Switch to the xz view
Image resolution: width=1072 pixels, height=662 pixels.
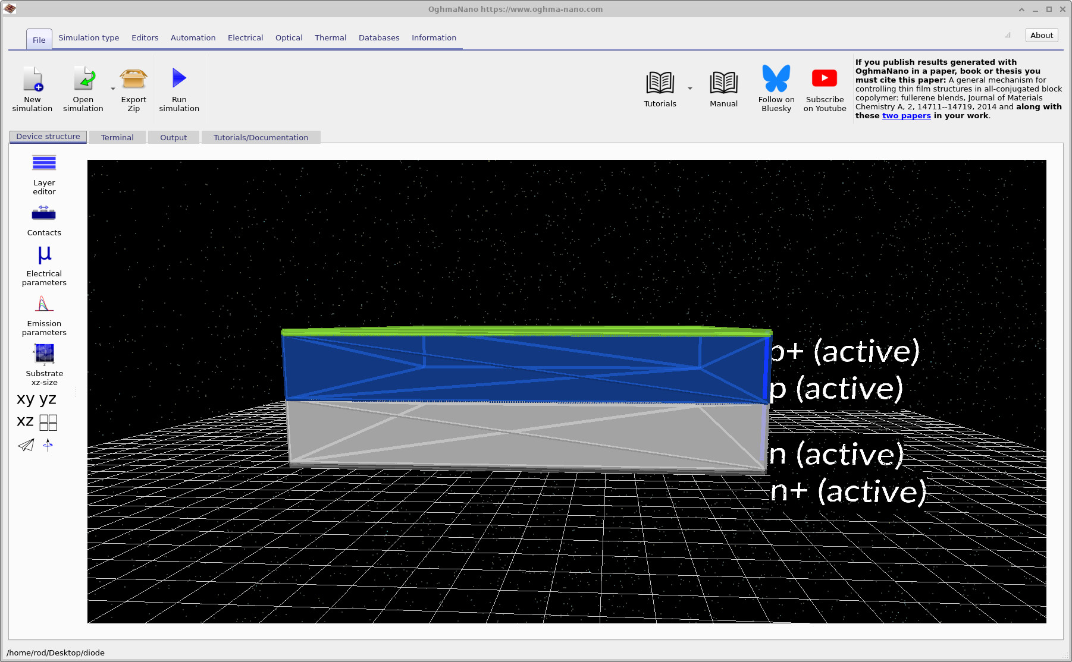coord(24,422)
